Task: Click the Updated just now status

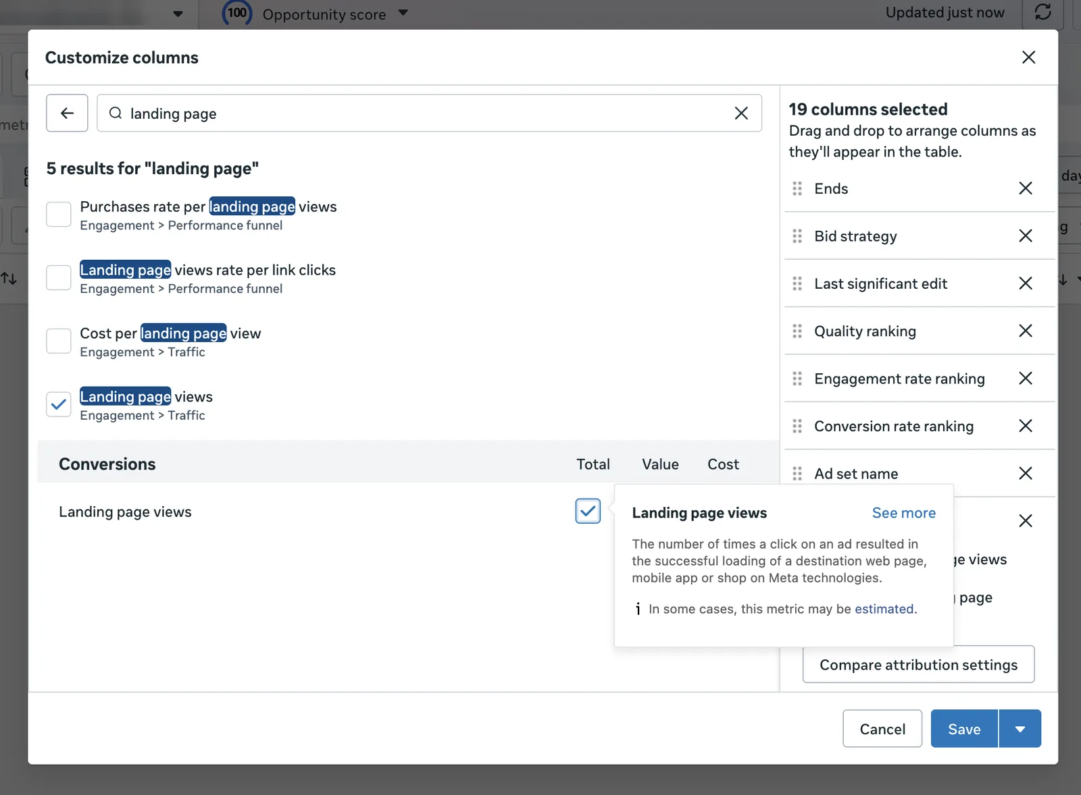Action: pyautogui.click(x=945, y=13)
